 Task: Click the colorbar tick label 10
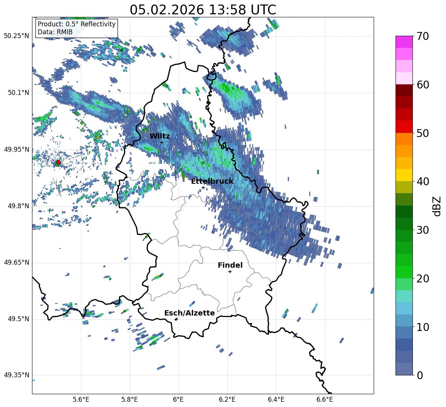coord(423,327)
